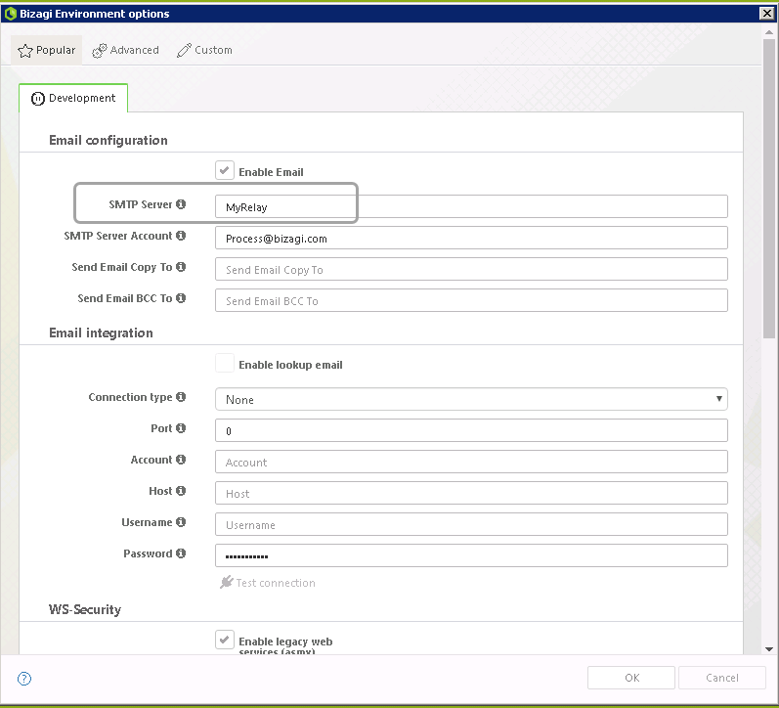Close the Bizagi Environment options dialog

(767, 14)
